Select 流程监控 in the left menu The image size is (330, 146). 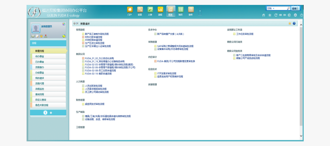[x=48, y=89]
